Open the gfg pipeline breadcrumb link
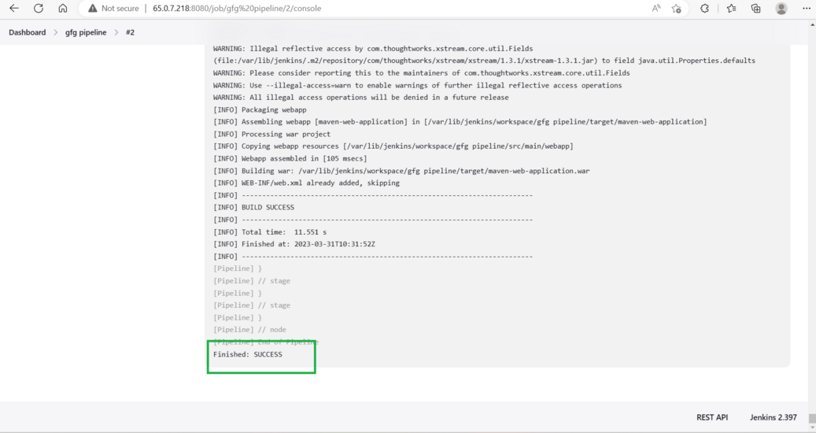Image resolution: width=816 pixels, height=433 pixels. [86, 32]
